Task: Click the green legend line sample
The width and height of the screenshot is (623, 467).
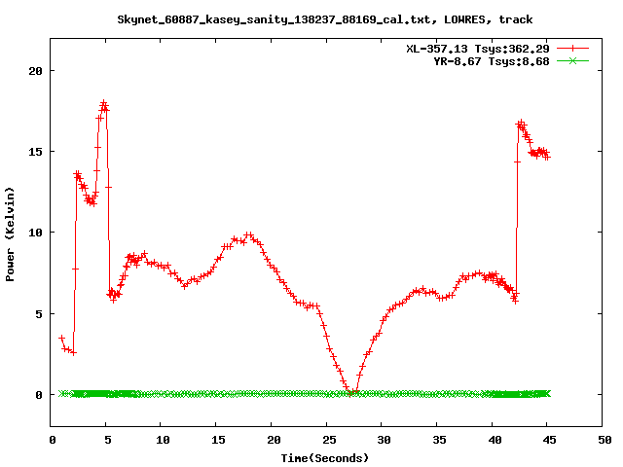Action: [x=572, y=60]
